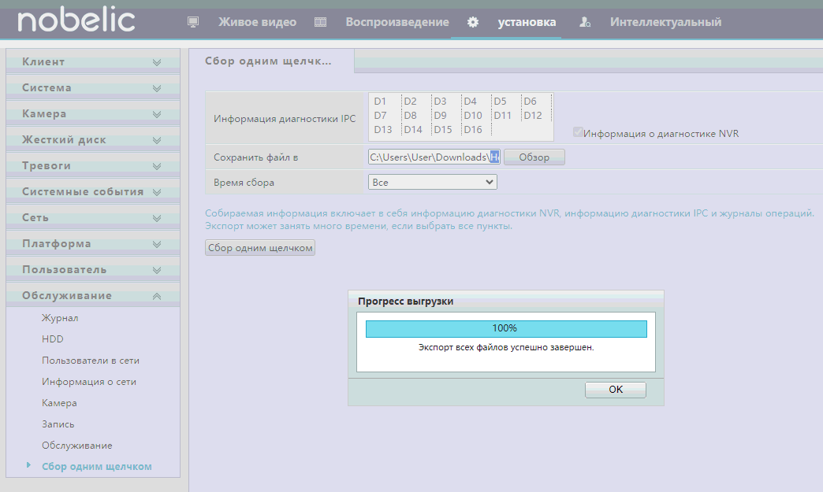This screenshot has width=823, height=492.
Task: Open Журнал in the maintenance submenu
Action: coord(60,318)
